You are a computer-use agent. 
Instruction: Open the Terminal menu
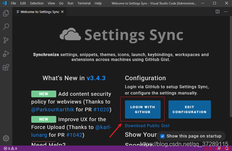point(84,3)
